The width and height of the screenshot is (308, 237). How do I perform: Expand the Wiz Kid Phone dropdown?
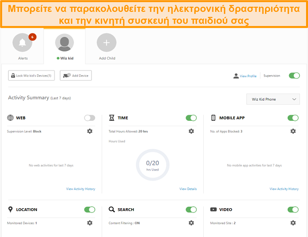point(273,99)
